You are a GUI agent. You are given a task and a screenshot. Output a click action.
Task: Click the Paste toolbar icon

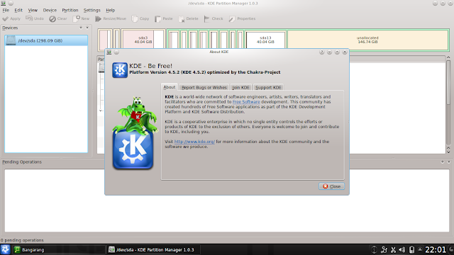click(x=157, y=19)
